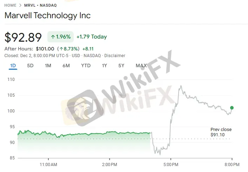Click the Marvell Technology Inc heading
The height and width of the screenshot is (172, 248).
tap(47, 16)
